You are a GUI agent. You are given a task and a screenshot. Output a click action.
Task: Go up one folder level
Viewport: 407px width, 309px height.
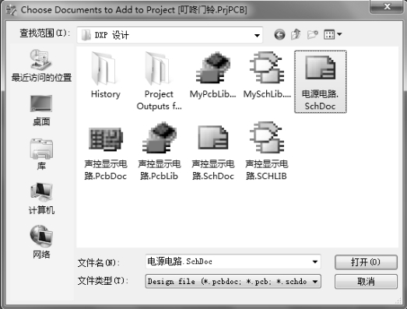coord(296,34)
